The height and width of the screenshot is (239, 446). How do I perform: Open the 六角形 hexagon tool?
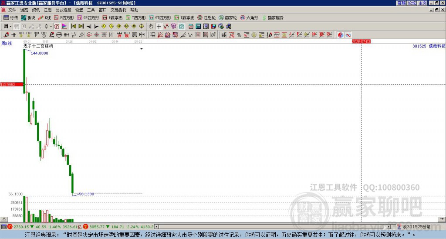[249, 17]
